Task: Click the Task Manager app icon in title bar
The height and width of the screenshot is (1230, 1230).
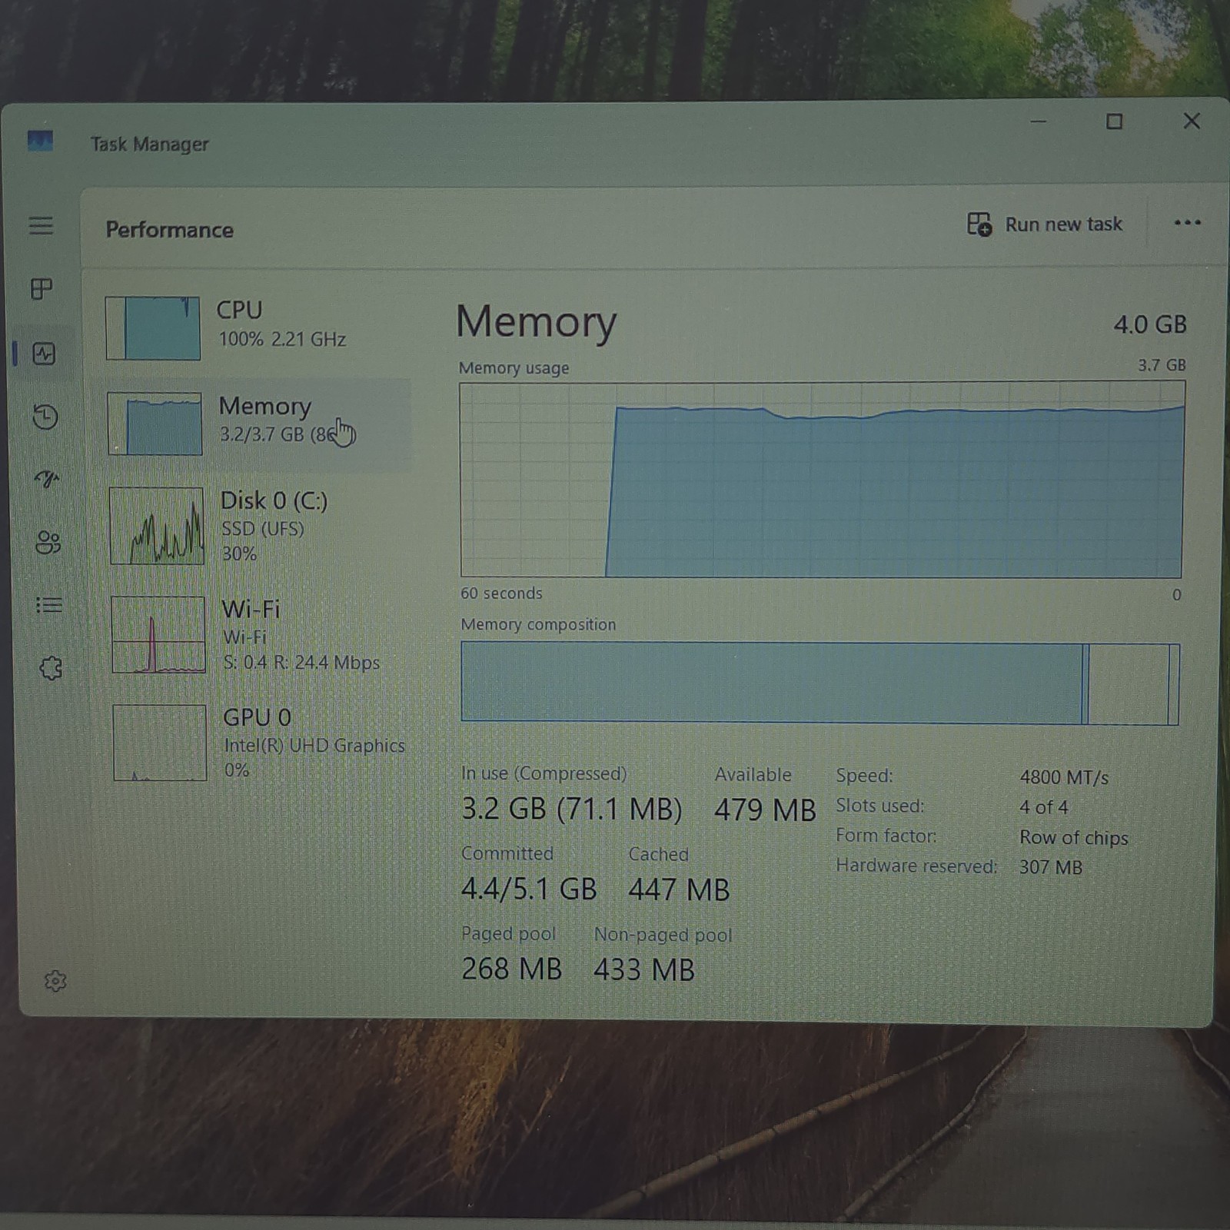Action: [x=40, y=141]
